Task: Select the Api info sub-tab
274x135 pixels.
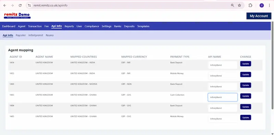Action: click(x=8, y=35)
